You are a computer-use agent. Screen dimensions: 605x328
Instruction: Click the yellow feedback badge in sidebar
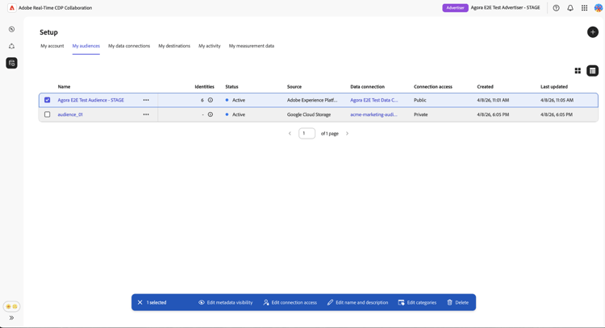click(11, 306)
